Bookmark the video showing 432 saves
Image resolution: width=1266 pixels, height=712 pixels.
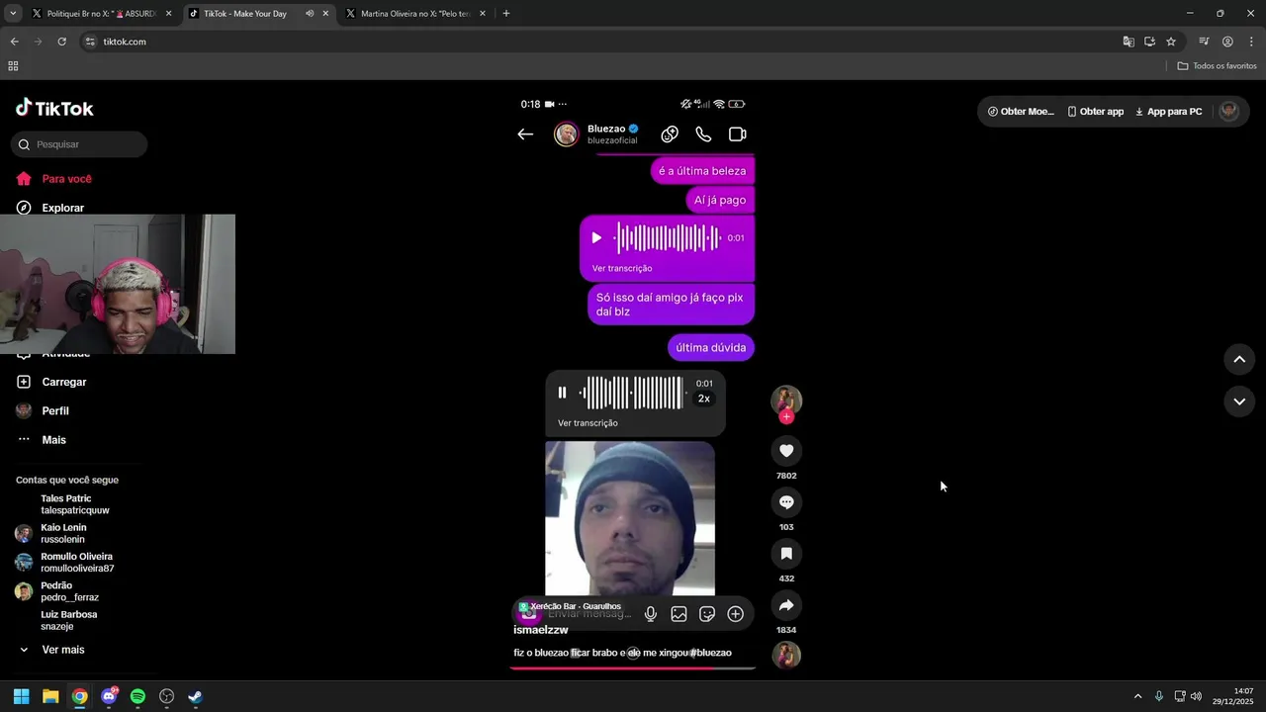click(786, 554)
